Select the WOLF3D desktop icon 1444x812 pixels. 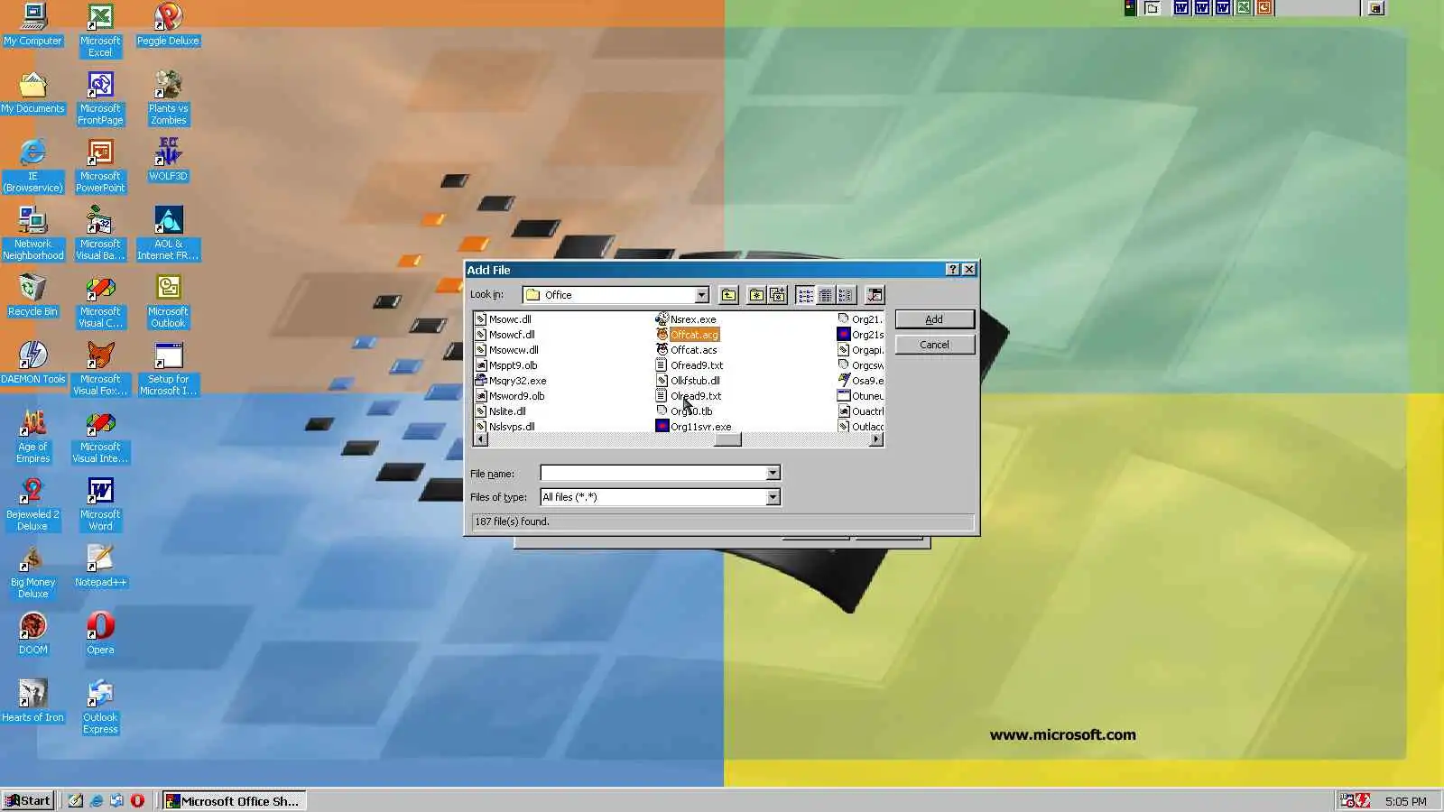pos(168,161)
